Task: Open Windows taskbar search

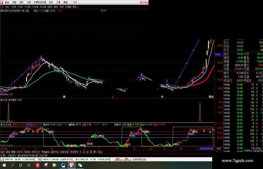Action: click(x=13, y=165)
